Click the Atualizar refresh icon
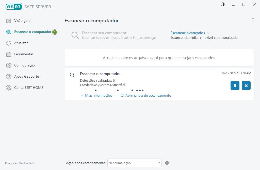Image resolution: width=260 pixels, height=170 pixels. (x=8, y=43)
